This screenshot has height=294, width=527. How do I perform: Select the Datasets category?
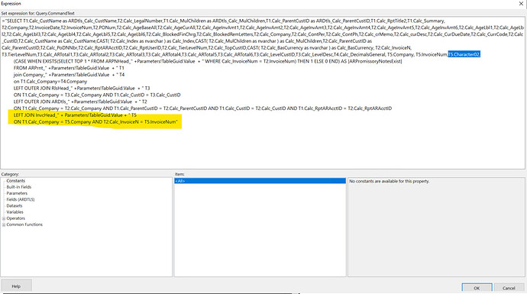tap(15, 205)
